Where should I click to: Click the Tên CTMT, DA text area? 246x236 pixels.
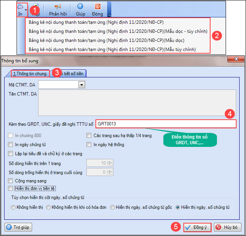tap(137, 103)
